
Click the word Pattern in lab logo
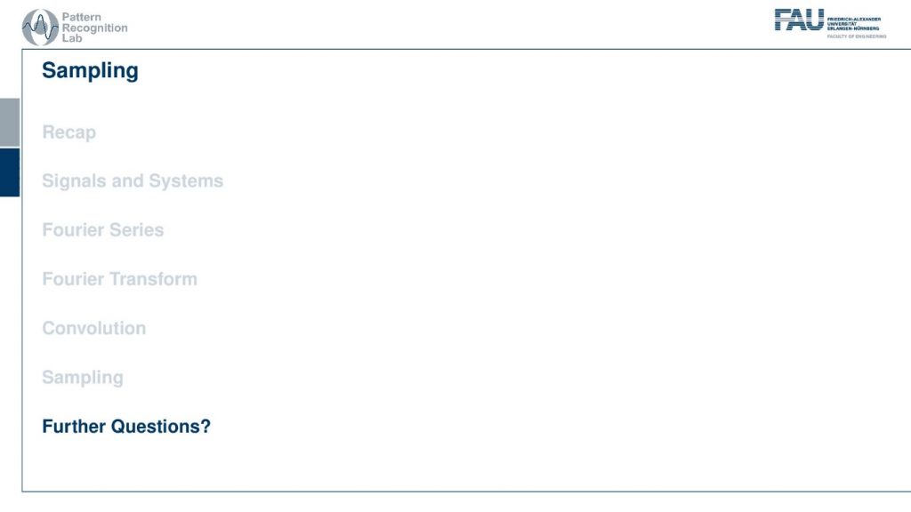point(81,17)
